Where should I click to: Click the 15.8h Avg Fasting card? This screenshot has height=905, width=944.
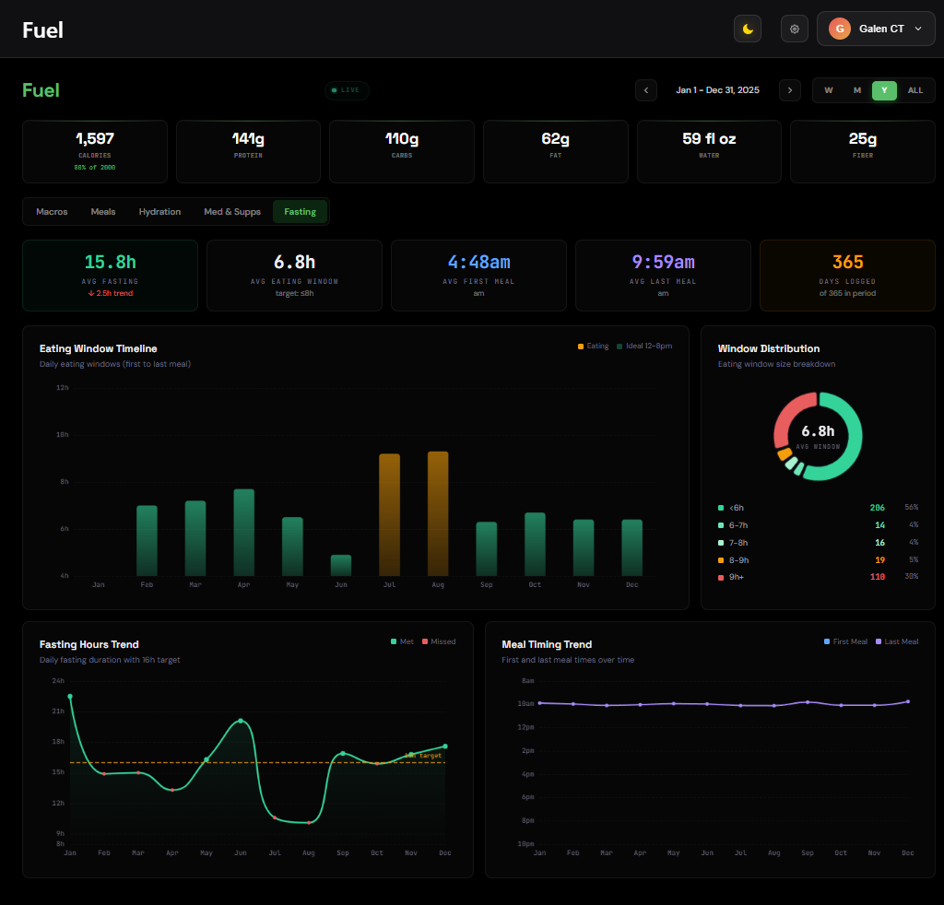[x=111, y=276]
